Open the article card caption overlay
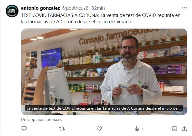The height and width of the screenshot is (136, 192). pyautogui.click(x=104, y=108)
